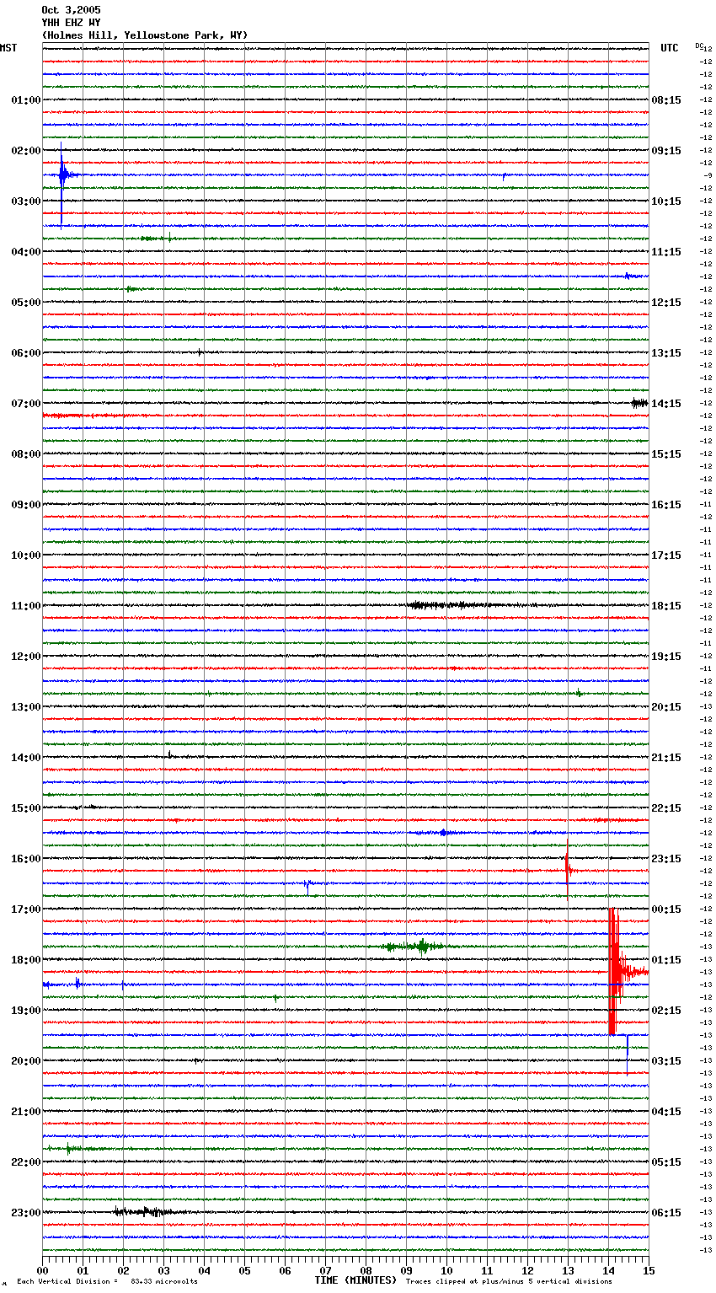716x1293 pixels.
Task: Click the "Traces clipped at plus/minus 5 vertical divisions" note
Action: click(x=509, y=1281)
